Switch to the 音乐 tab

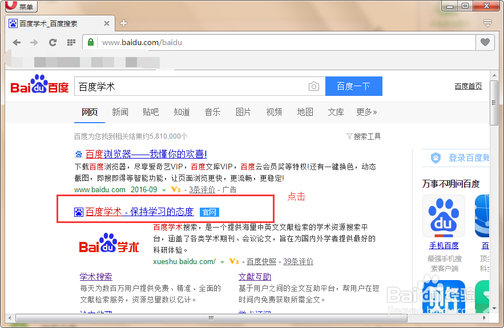coord(212,112)
